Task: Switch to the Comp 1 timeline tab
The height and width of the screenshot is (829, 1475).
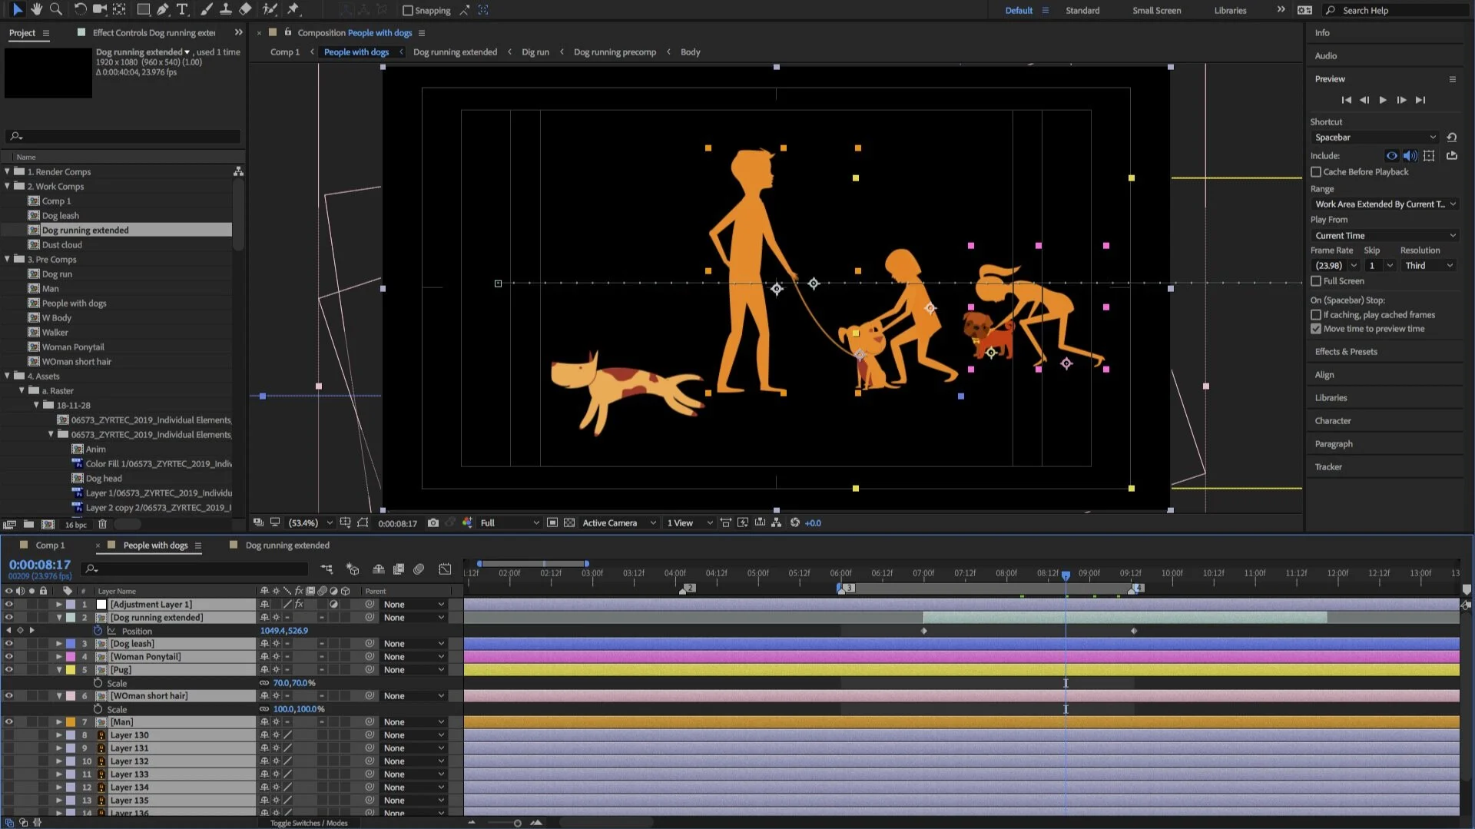Action: pos(50,545)
